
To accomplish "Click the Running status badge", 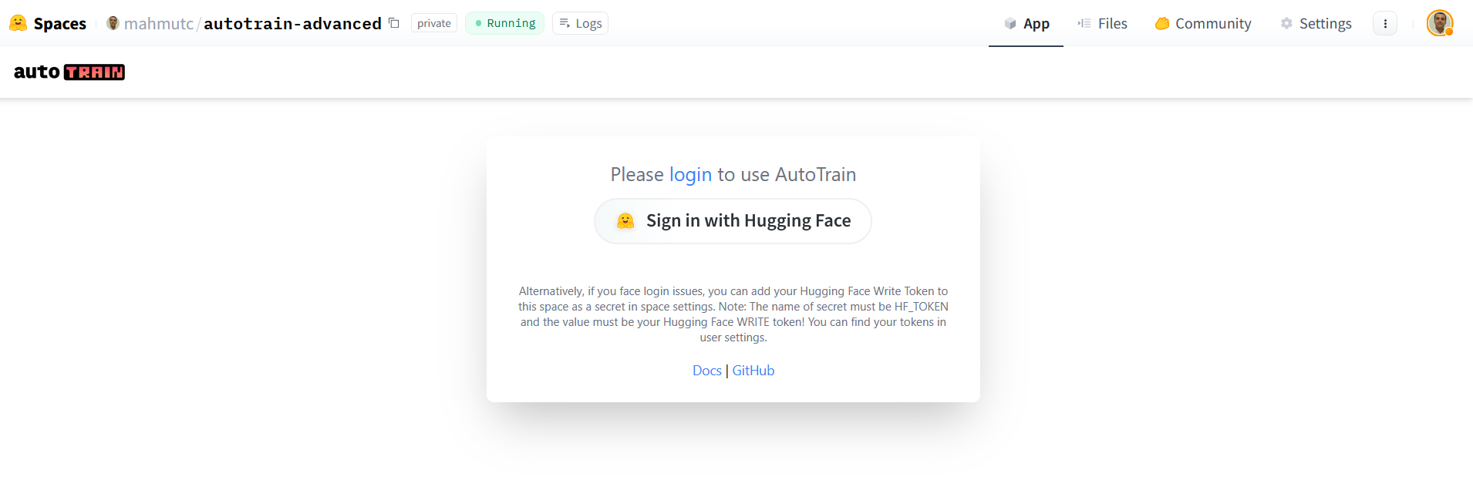I will (x=504, y=23).
